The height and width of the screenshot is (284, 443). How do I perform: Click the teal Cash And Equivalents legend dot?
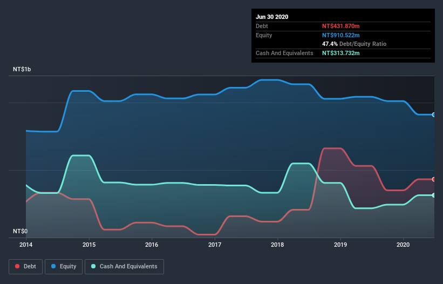point(93,266)
